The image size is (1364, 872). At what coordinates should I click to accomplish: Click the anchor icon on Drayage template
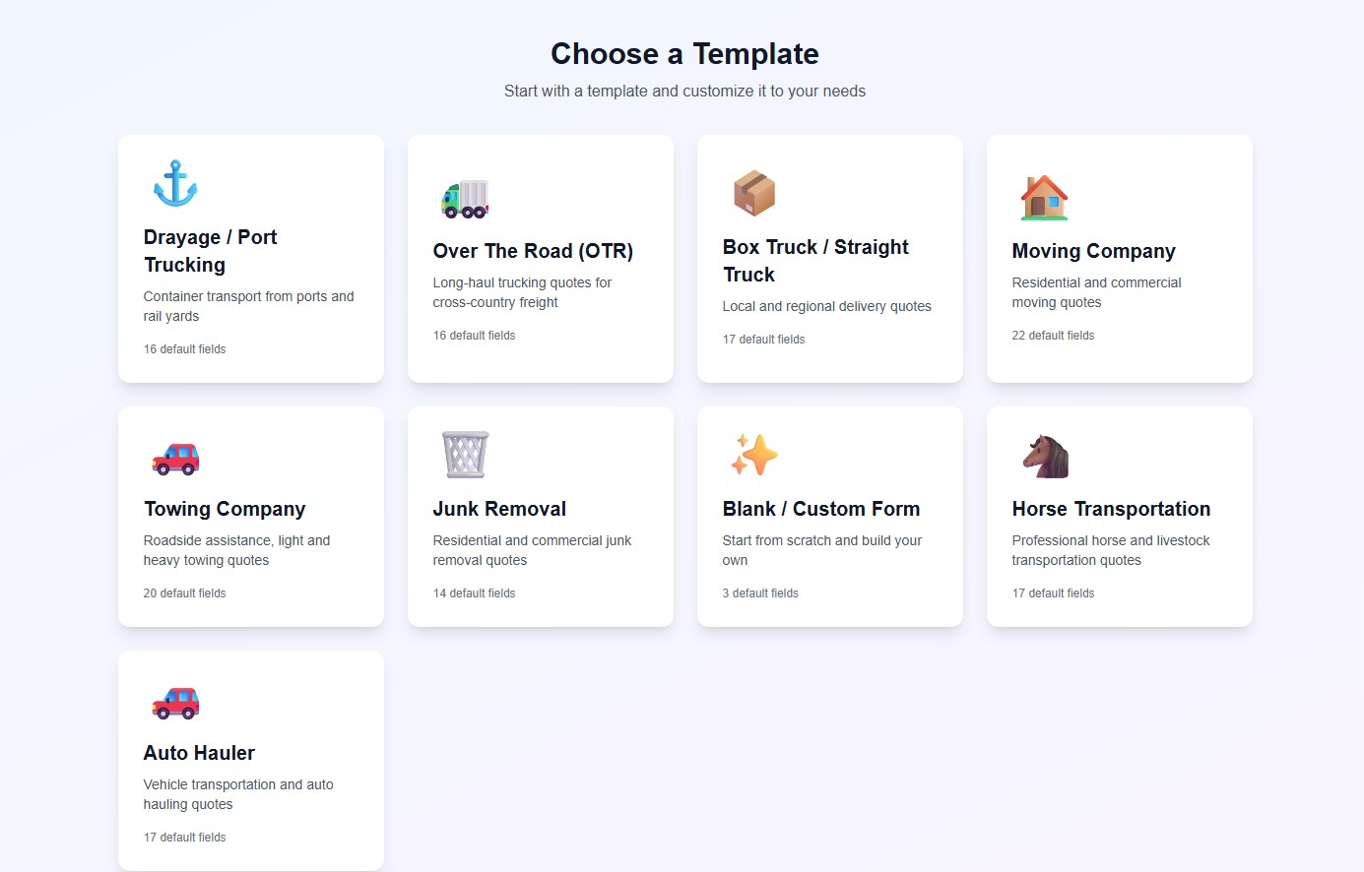click(x=174, y=181)
